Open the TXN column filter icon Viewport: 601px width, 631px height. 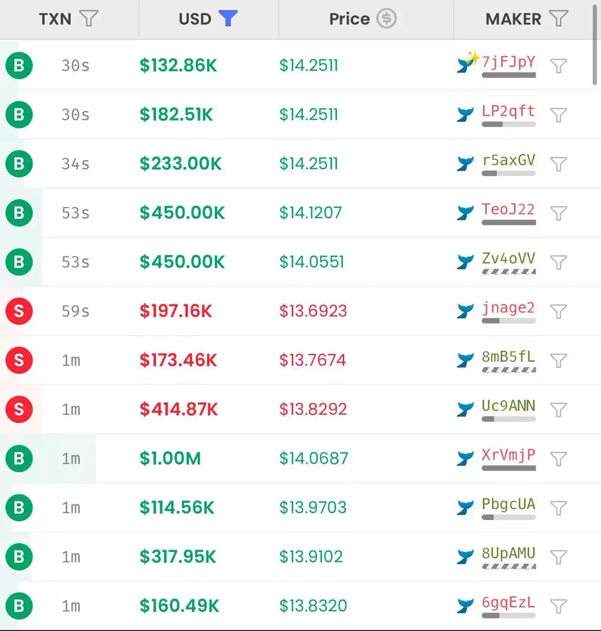(88, 18)
